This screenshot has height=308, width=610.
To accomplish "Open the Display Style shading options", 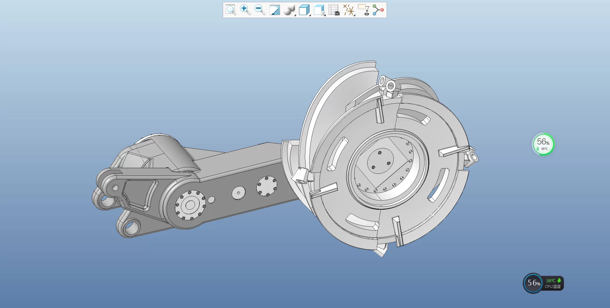I will click(x=289, y=10).
